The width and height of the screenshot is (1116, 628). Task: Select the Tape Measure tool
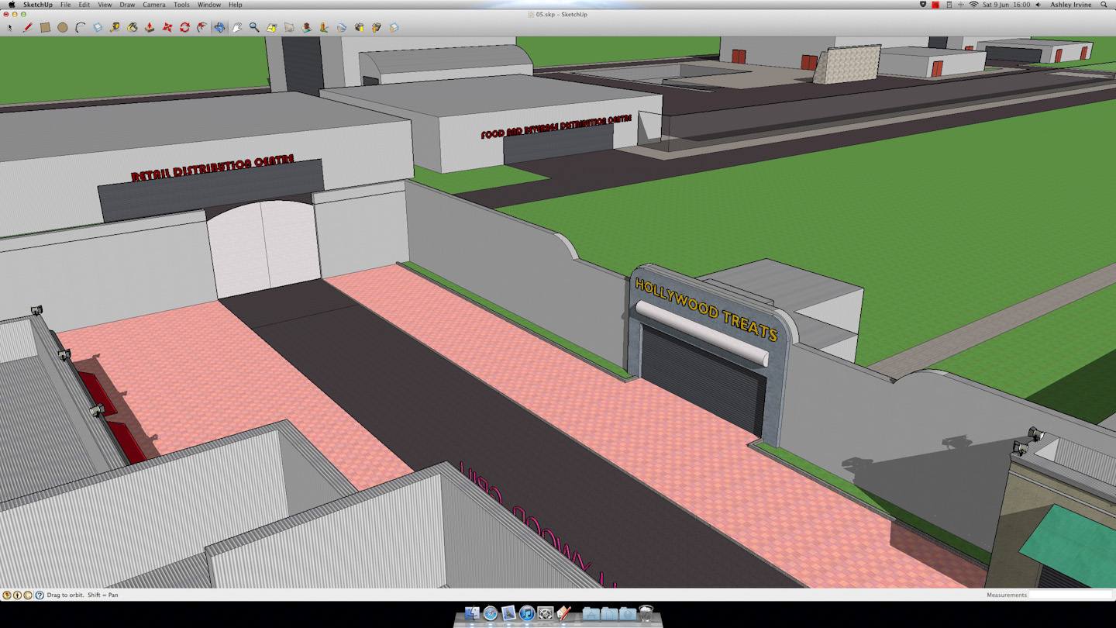point(115,28)
